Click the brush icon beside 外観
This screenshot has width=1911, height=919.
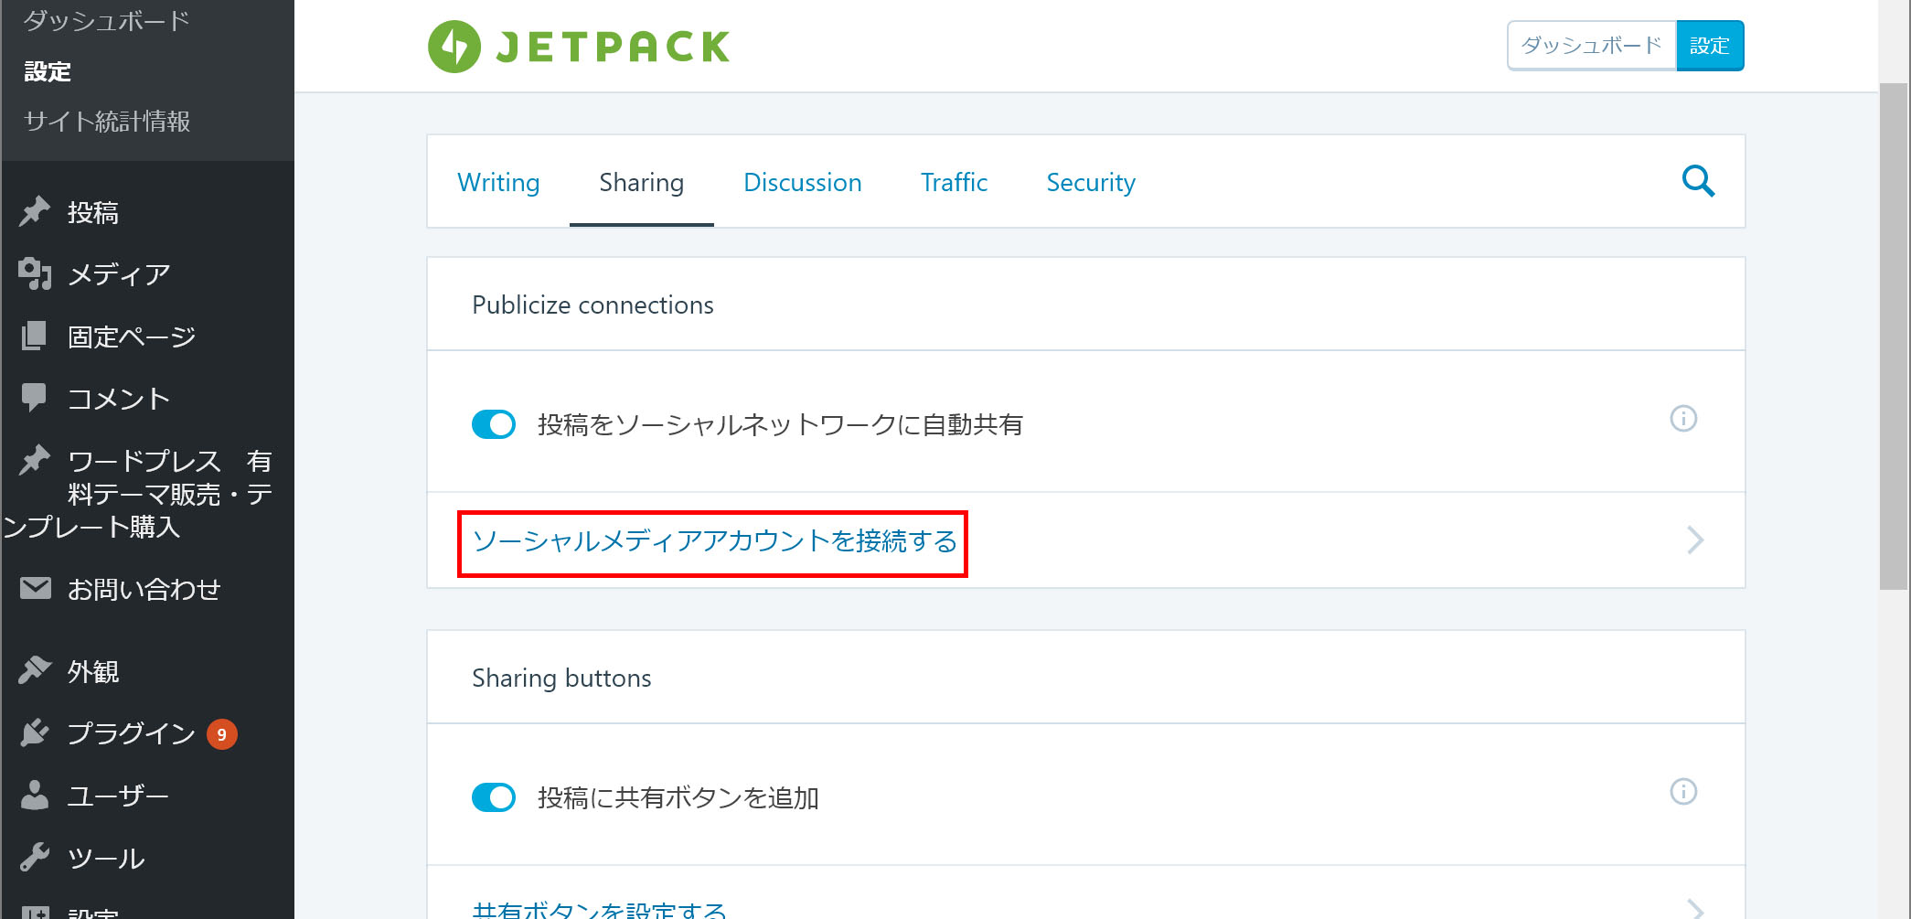tap(35, 670)
